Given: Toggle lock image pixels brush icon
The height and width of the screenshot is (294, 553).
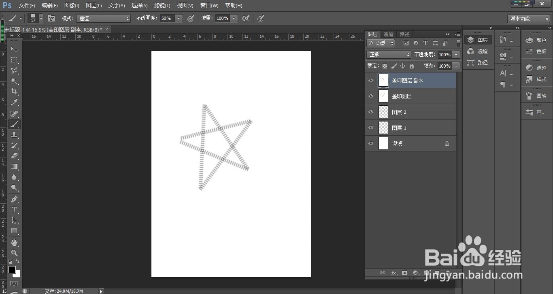Looking at the screenshot, I should (x=394, y=66).
